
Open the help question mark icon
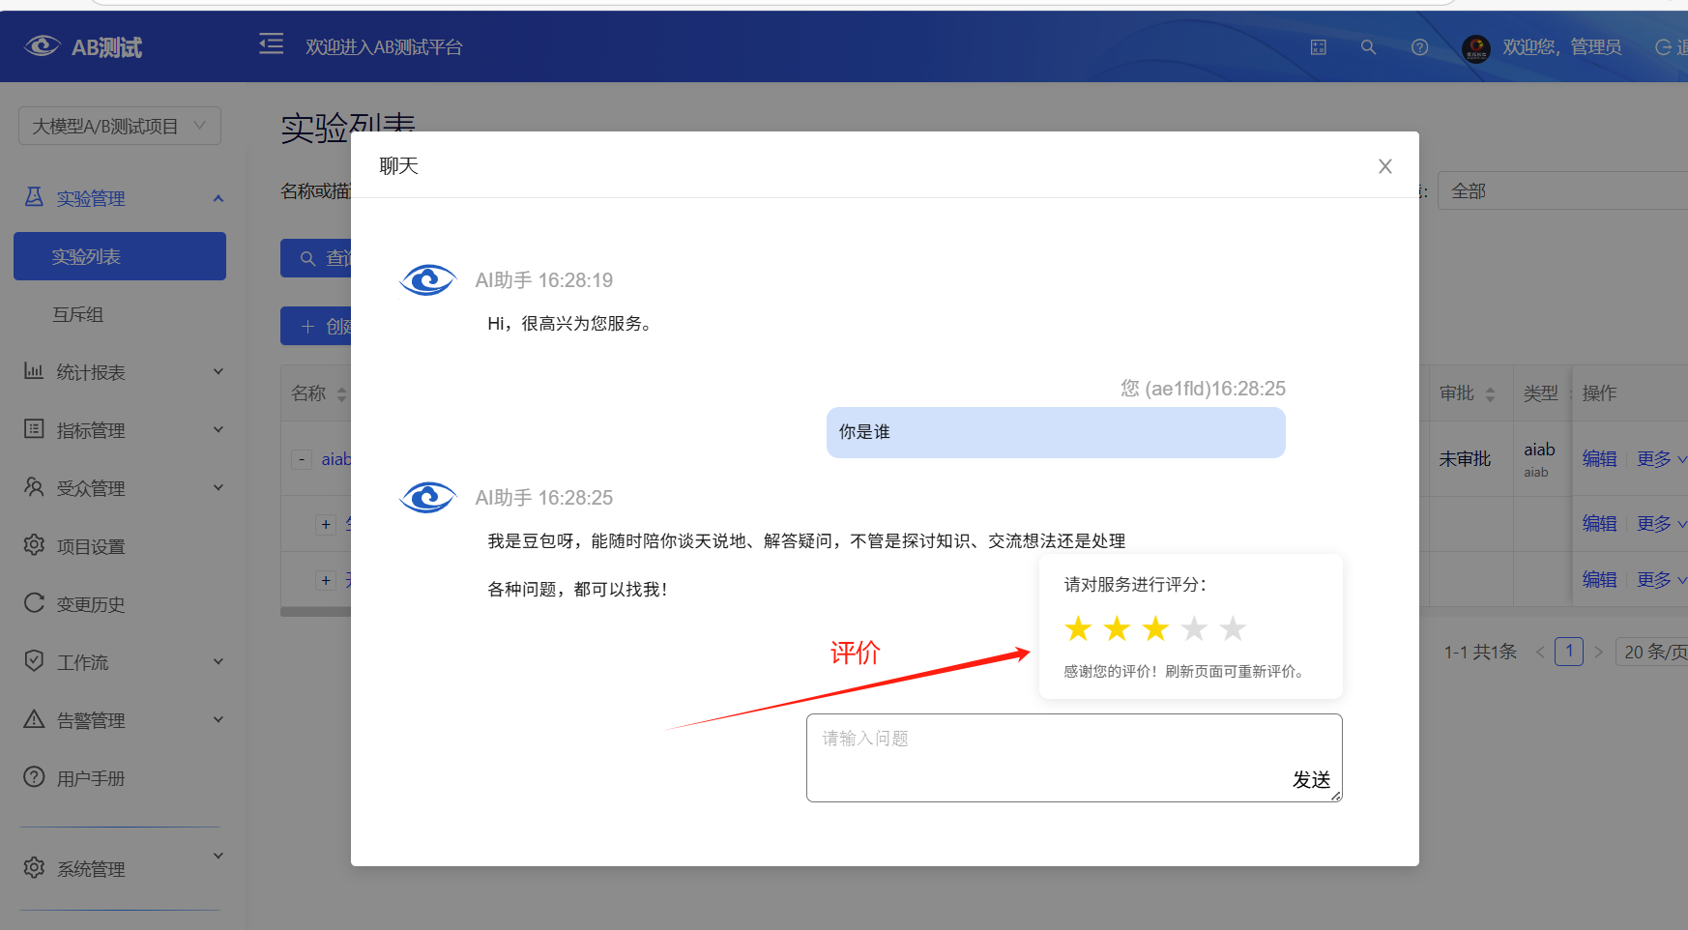click(1419, 47)
